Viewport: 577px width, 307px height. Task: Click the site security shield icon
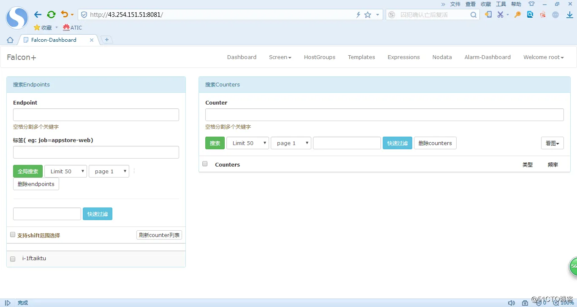pos(84,15)
